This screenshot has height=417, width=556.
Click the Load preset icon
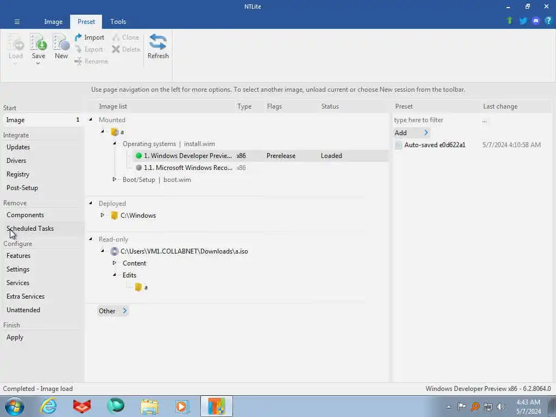[16, 42]
